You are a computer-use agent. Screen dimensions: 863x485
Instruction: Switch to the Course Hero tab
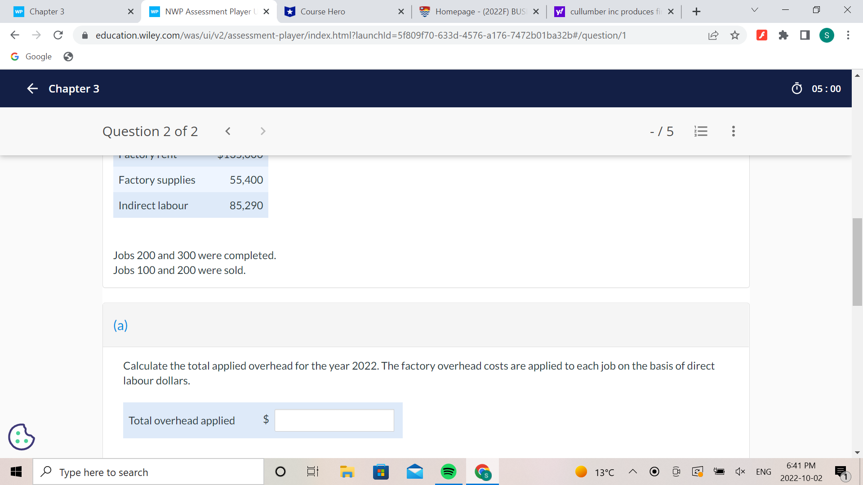342,12
